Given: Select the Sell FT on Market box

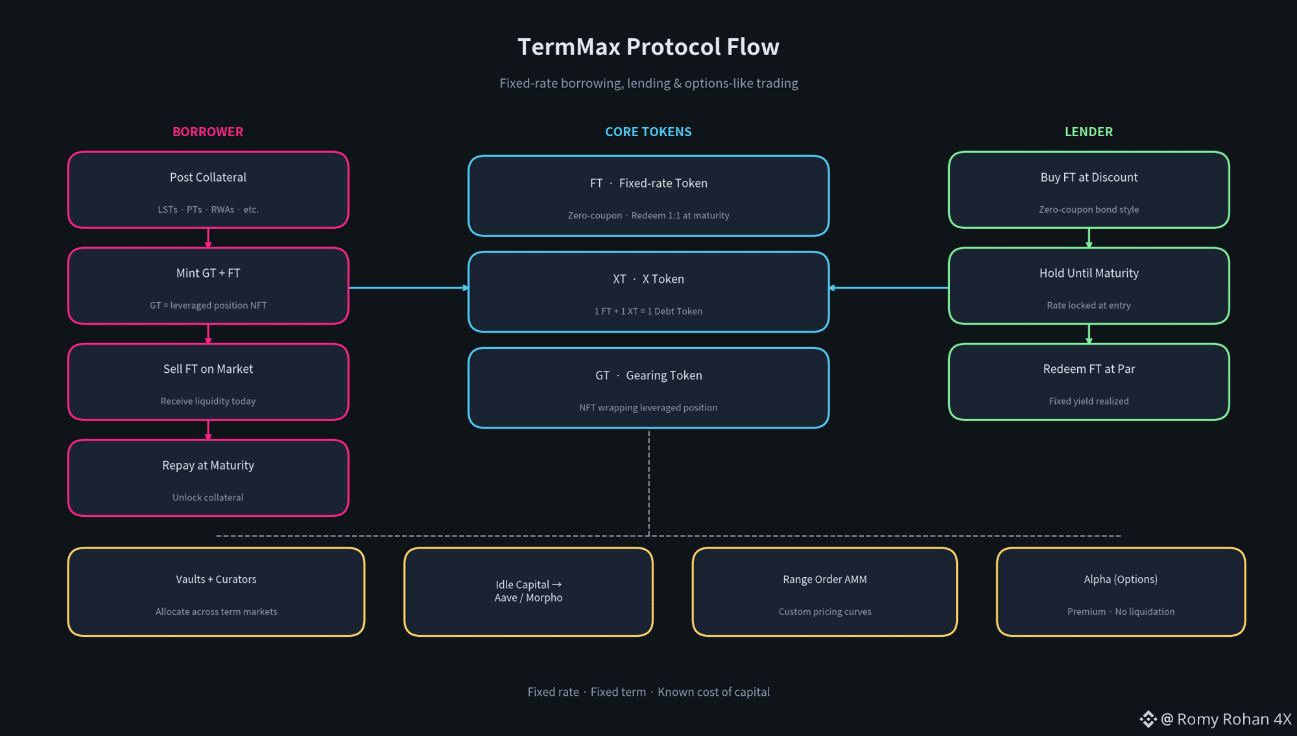Looking at the screenshot, I should point(208,382).
